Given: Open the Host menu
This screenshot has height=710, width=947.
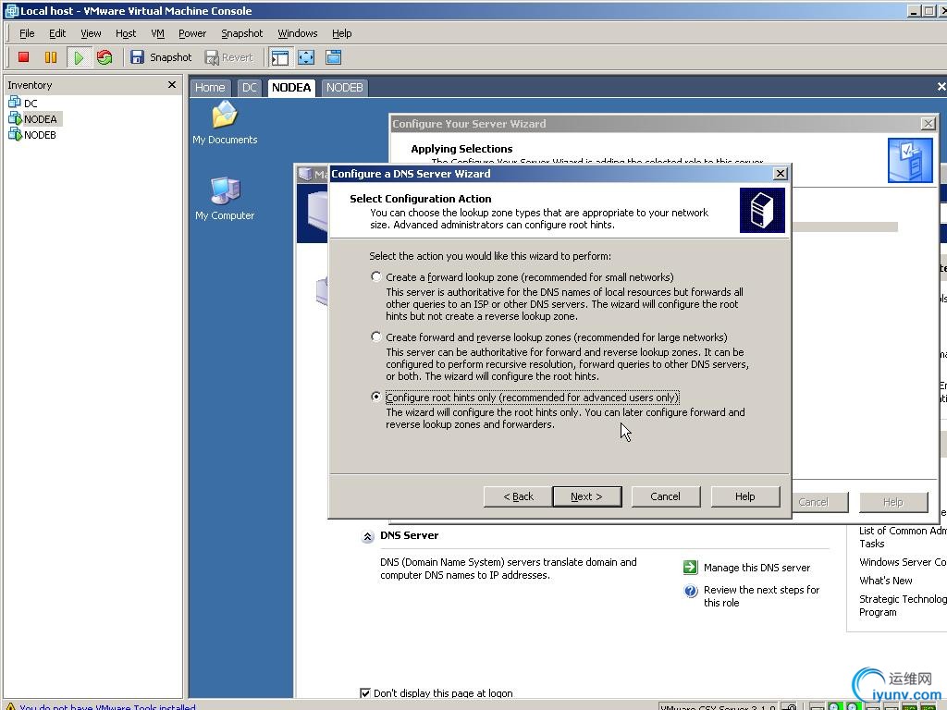Looking at the screenshot, I should click(126, 33).
